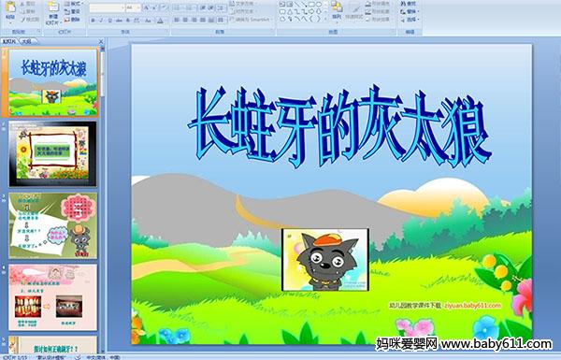Toggle Align Text Right
The image size is (561, 360).
tap(194, 20)
